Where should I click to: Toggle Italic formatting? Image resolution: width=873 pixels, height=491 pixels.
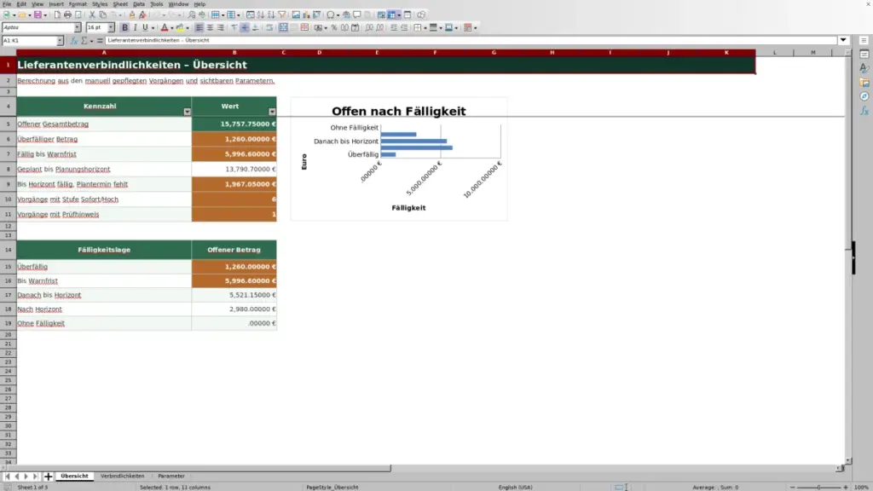click(135, 28)
